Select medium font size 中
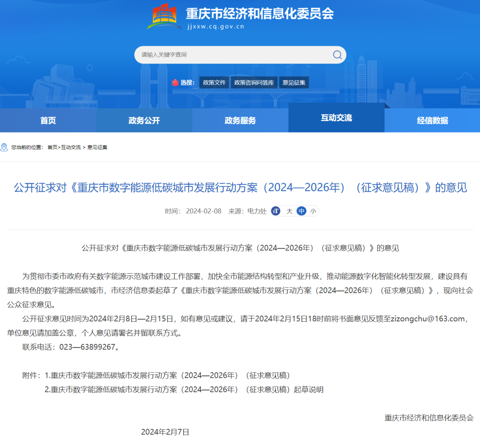This screenshot has height=436, width=480. coord(302,211)
